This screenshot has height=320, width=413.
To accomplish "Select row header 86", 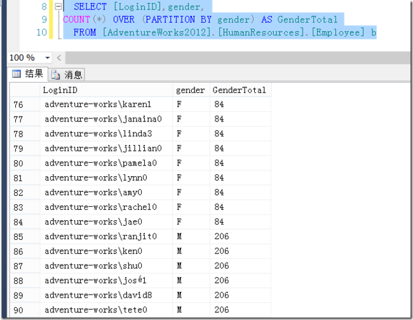I will point(25,251).
